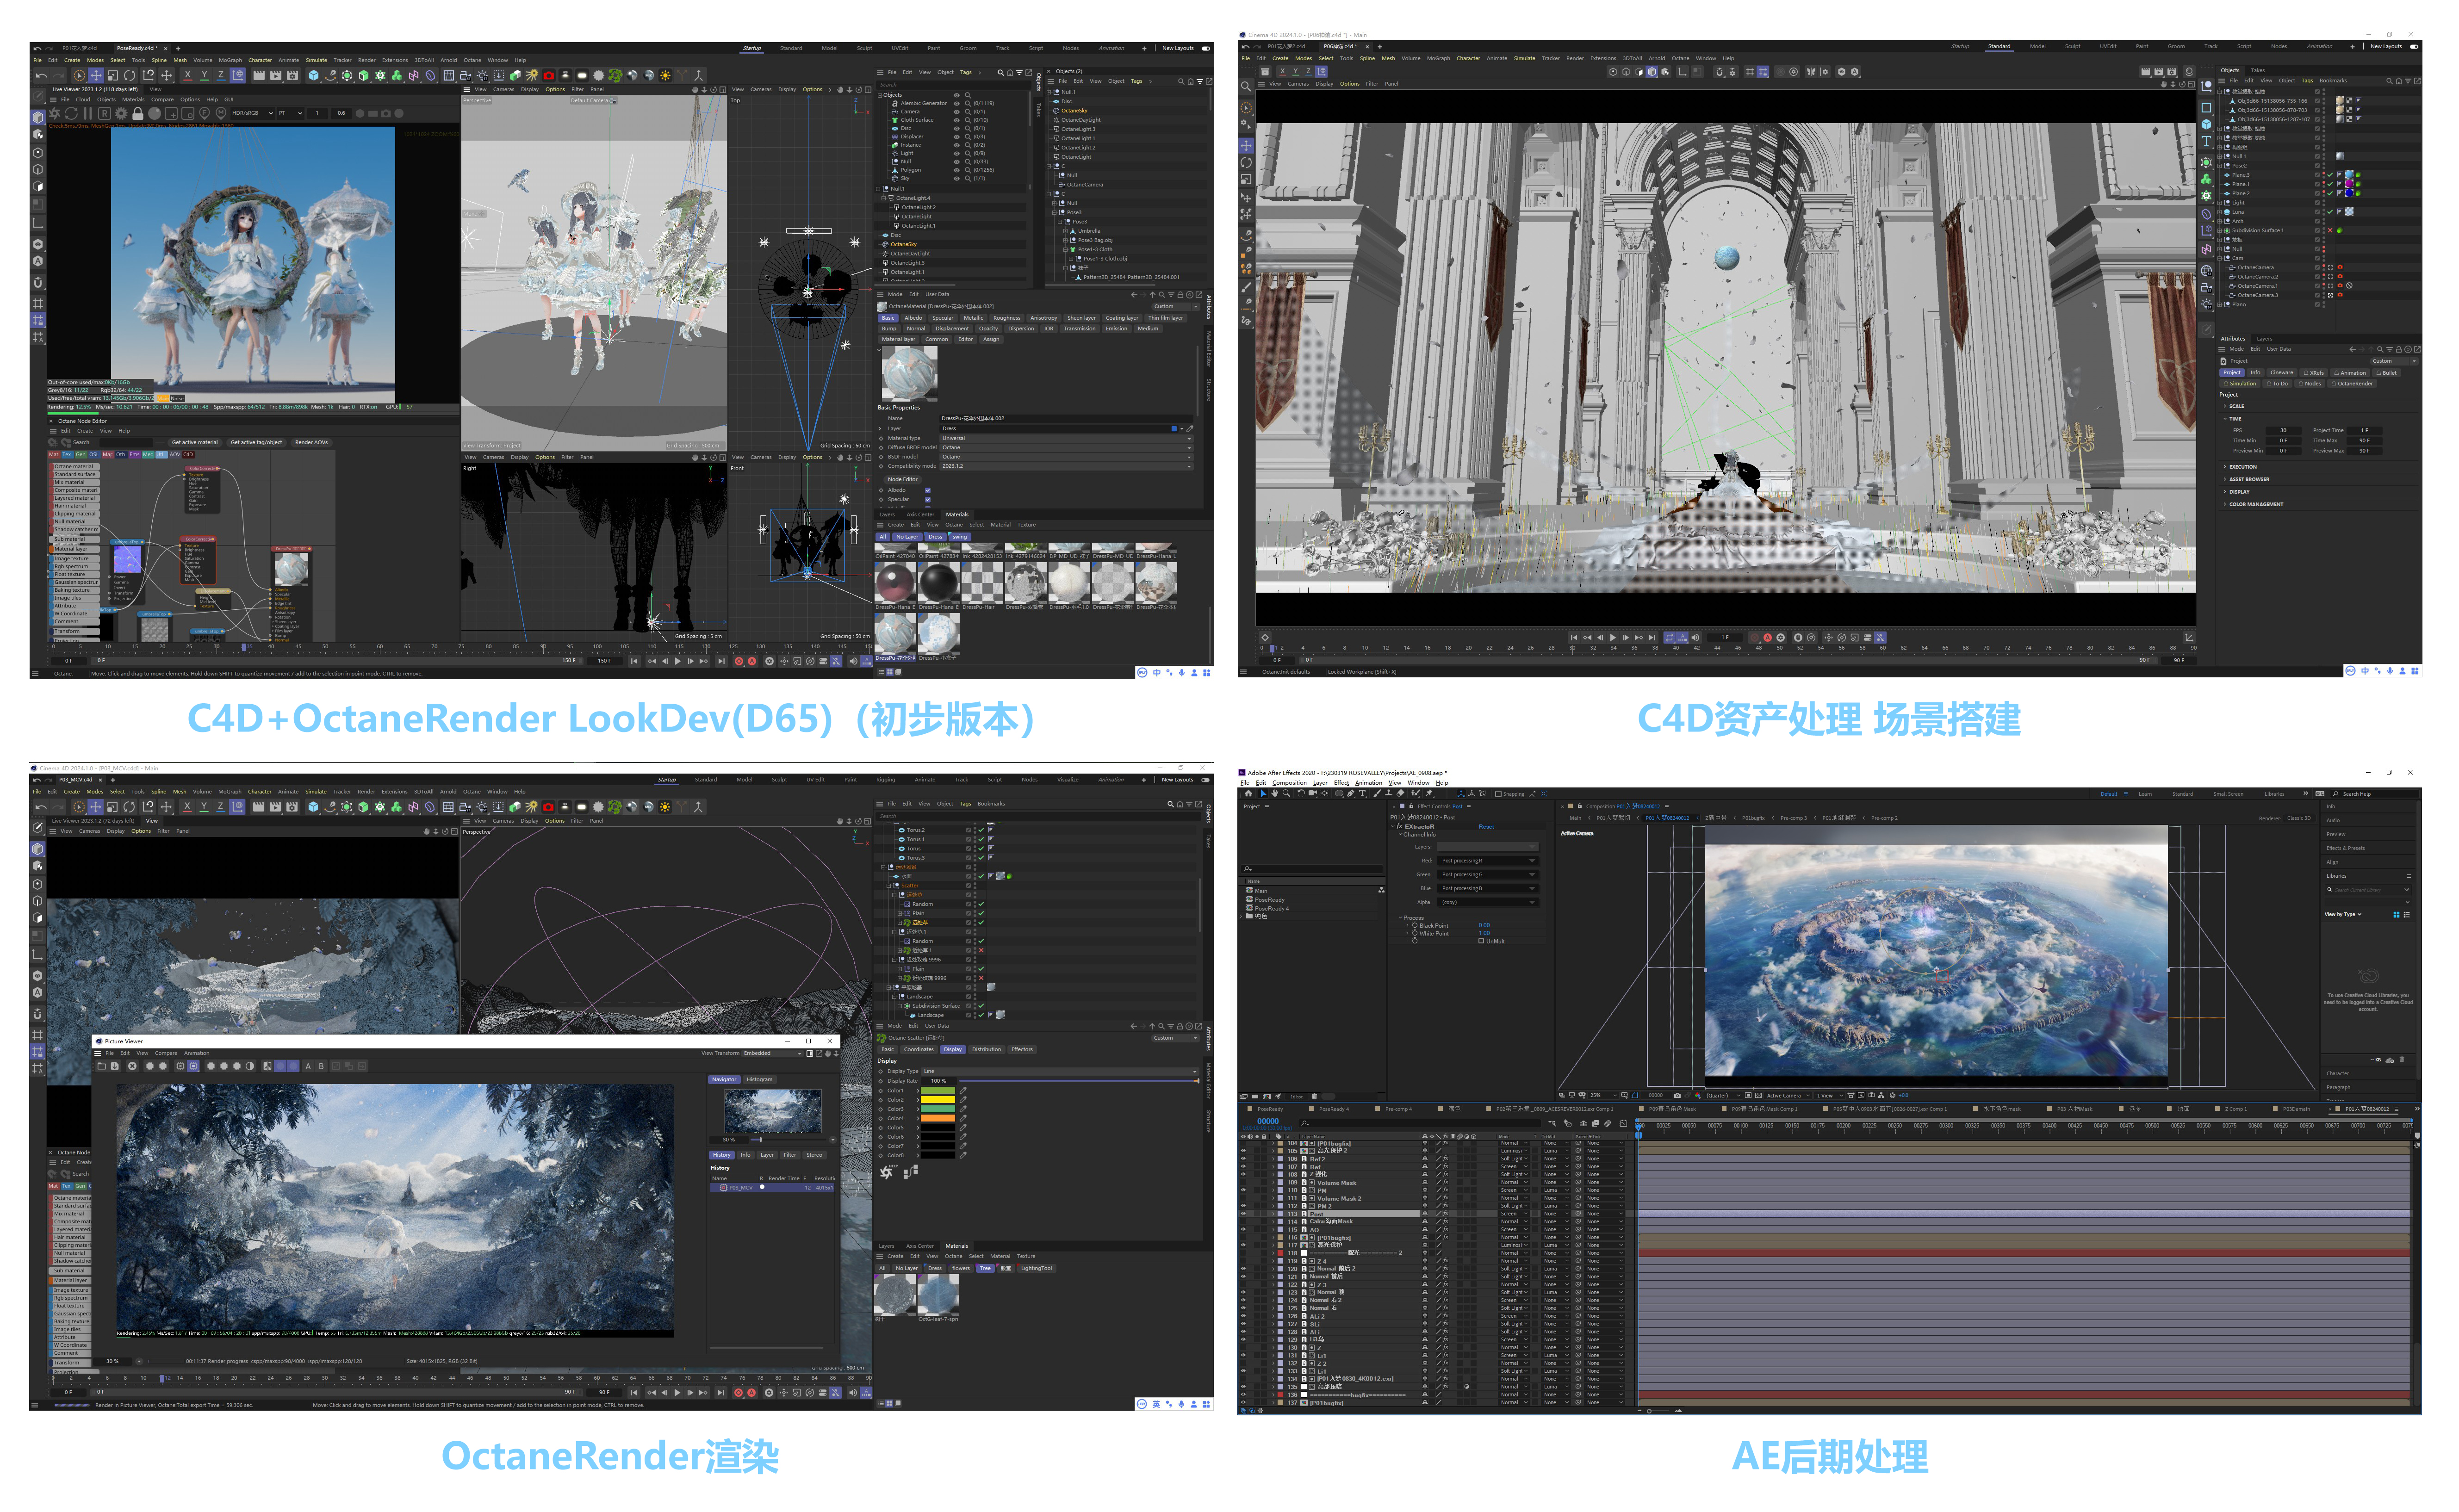Open Alpha (copy) dropdown in Effect Controls
Screen dimensions: 2459x1512
coord(1488,902)
